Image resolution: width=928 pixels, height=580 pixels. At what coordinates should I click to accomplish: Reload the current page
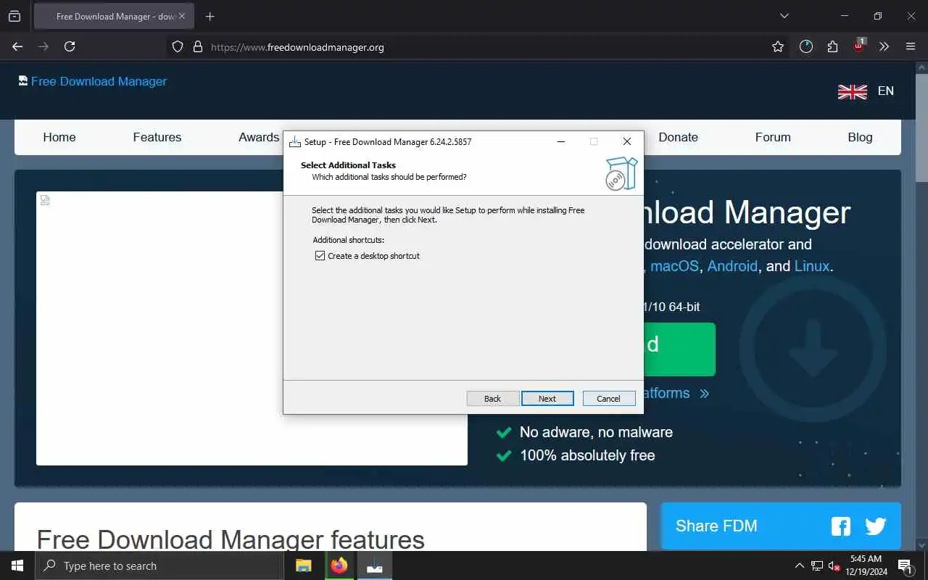[x=70, y=46]
